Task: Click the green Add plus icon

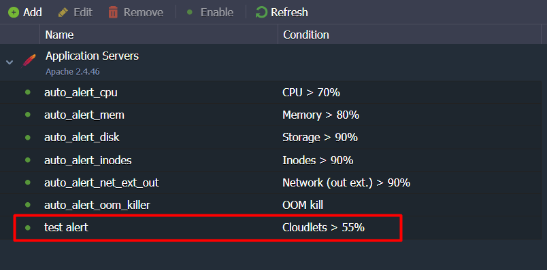Action: point(14,13)
